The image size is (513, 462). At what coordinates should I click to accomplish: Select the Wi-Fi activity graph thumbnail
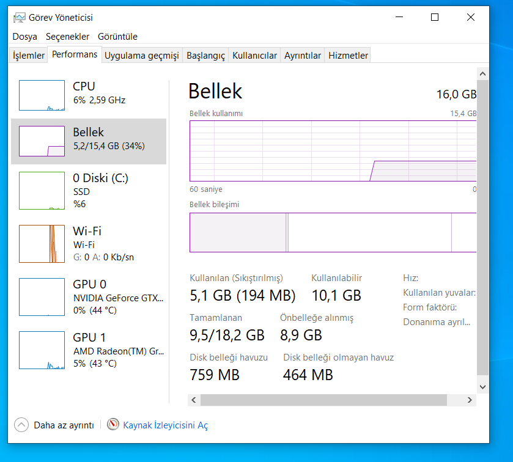pos(42,244)
